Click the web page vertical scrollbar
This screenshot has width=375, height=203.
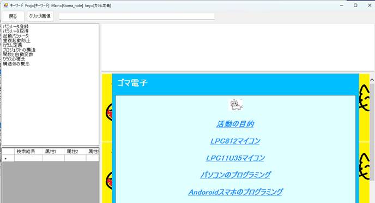coord(372,139)
